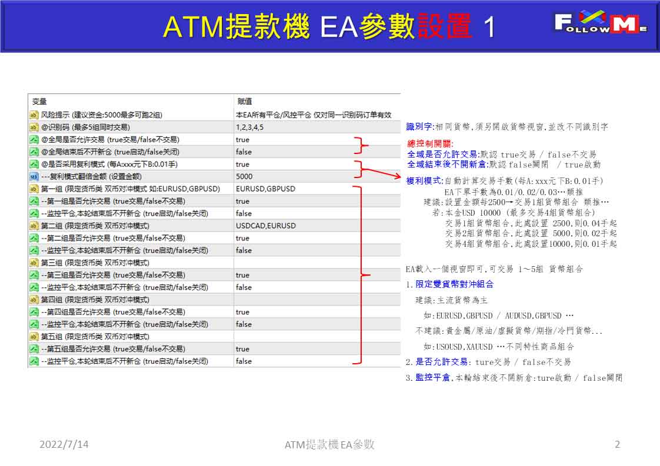Click the boolean icon beside 第二组是否允许交易
660x466 pixels.
[34, 238]
